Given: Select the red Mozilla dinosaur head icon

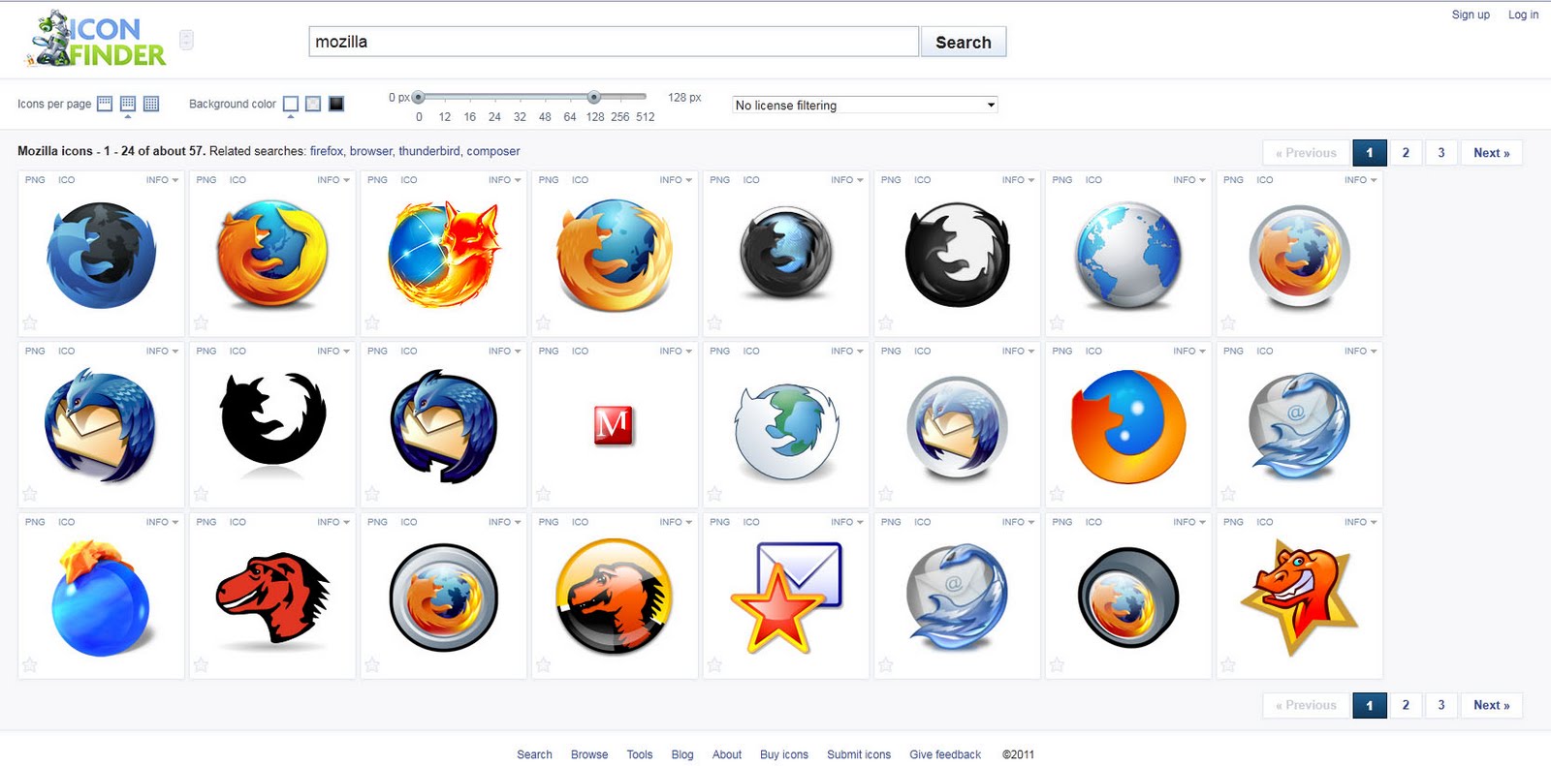Looking at the screenshot, I should (x=272, y=597).
